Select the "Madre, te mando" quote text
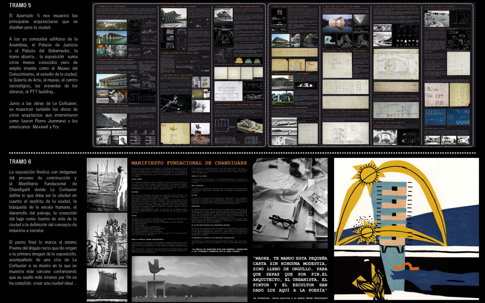Image resolution: width=485 pixels, height=303 pixels. pyautogui.click(x=290, y=274)
